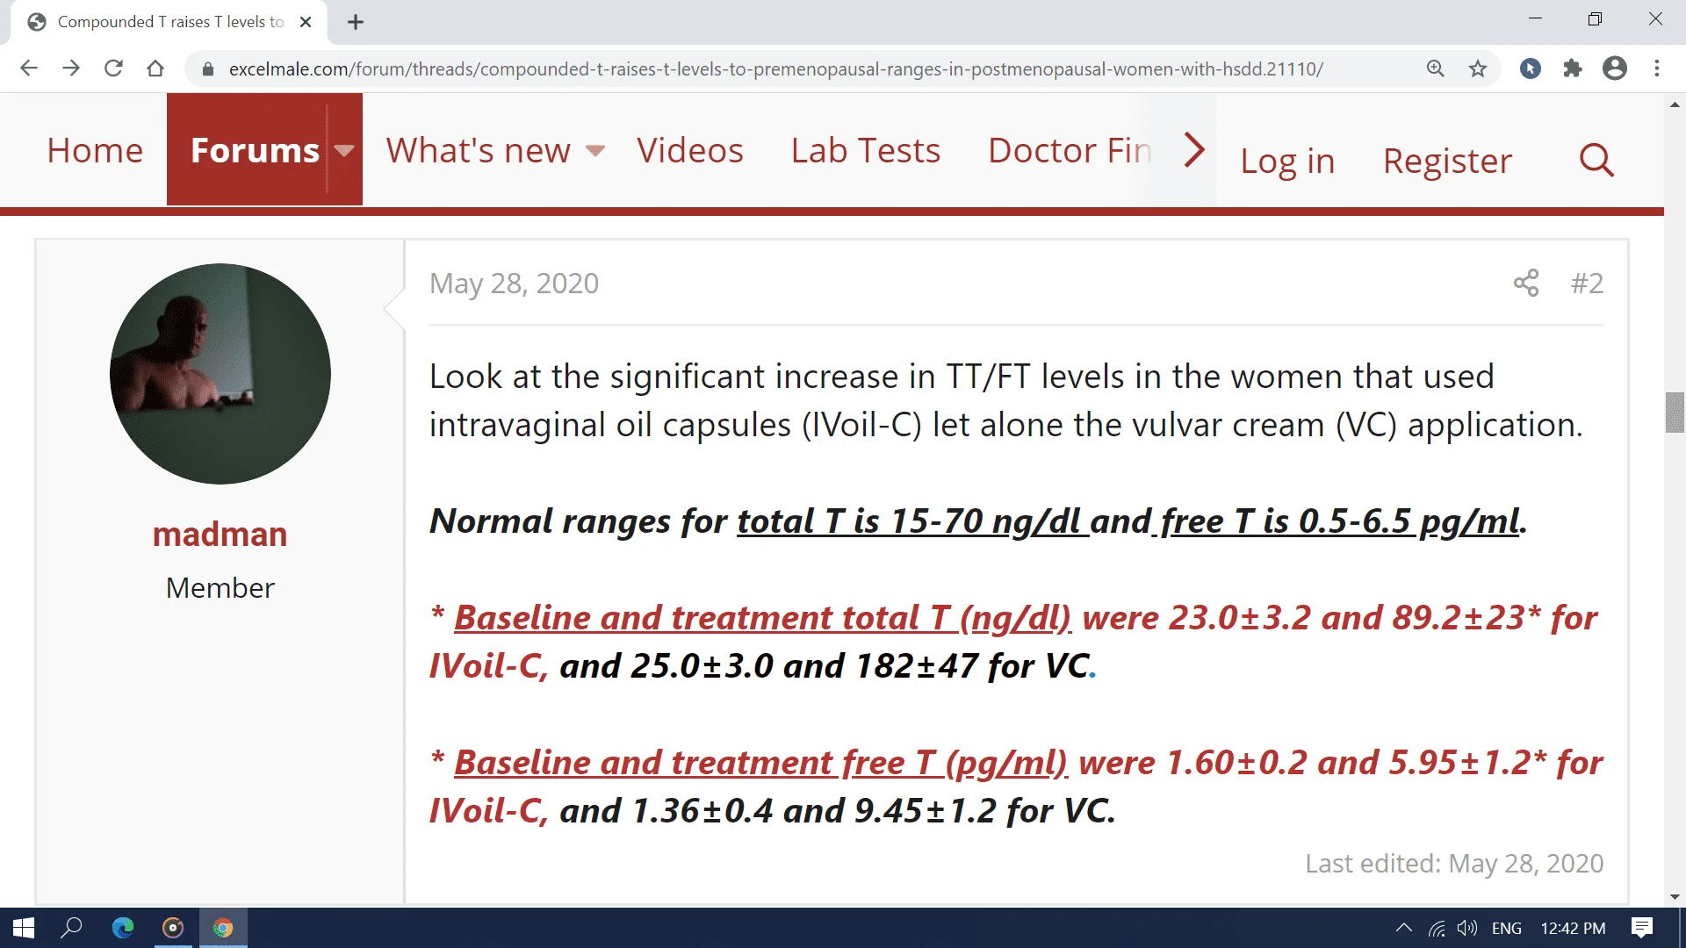Open the notification center
This screenshot has width=1686, height=948.
pos(1641,928)
